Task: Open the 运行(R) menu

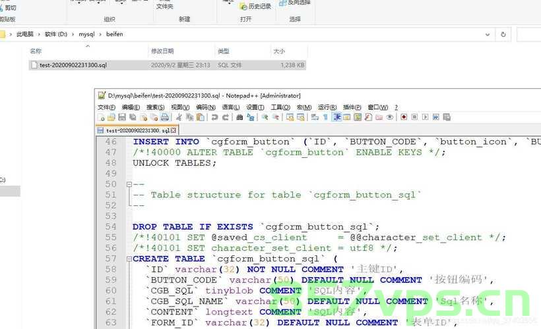Action: [x=327, y=107]
